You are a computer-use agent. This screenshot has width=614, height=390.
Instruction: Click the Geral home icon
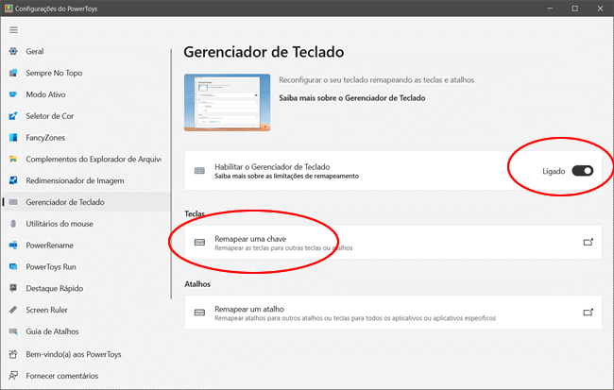coord(13,51)
